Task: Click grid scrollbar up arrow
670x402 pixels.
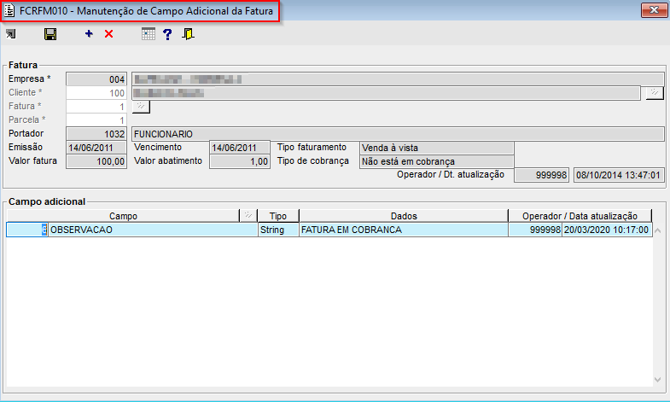Action: (658, 231)
